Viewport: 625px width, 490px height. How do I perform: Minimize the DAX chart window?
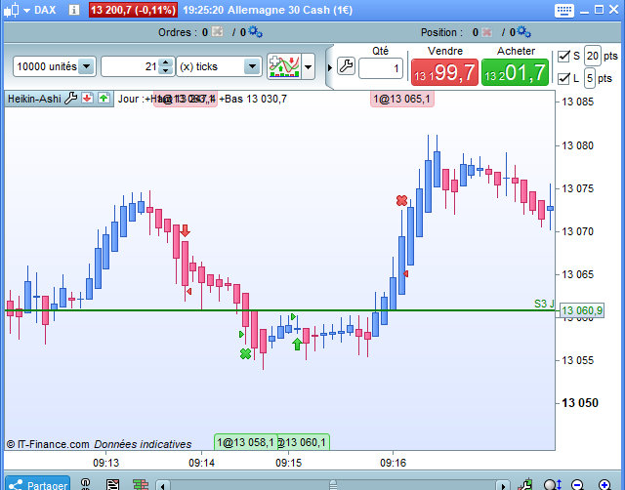pyautogui.click(x=585, y=11)
